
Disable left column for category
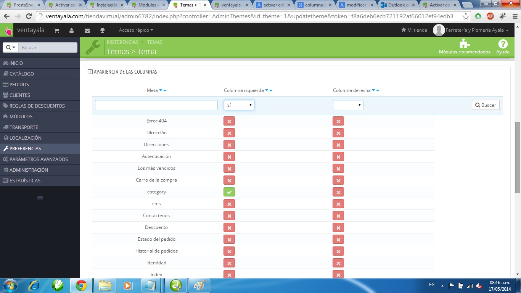click(229, 192)
